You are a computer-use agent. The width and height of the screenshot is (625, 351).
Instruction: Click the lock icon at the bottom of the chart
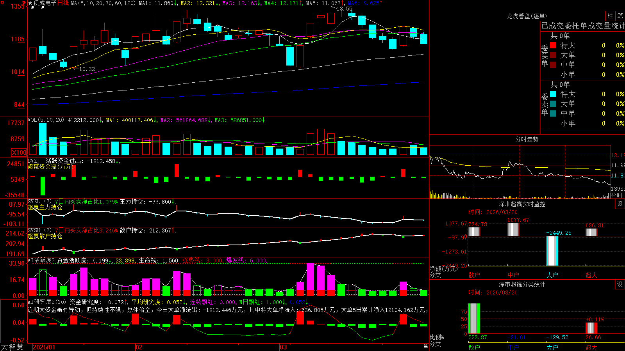(x=425, y=346)
